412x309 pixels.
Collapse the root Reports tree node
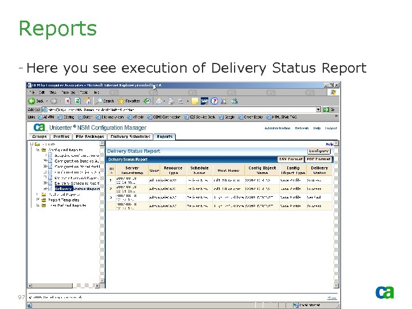31,144
